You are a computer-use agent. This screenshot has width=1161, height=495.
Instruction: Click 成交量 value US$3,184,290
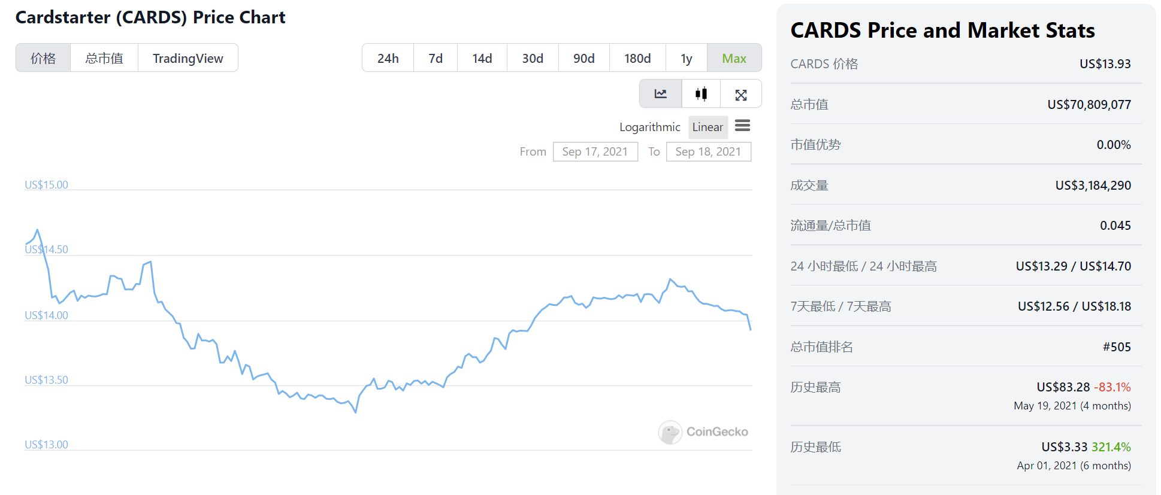(x=1093, y=185)
